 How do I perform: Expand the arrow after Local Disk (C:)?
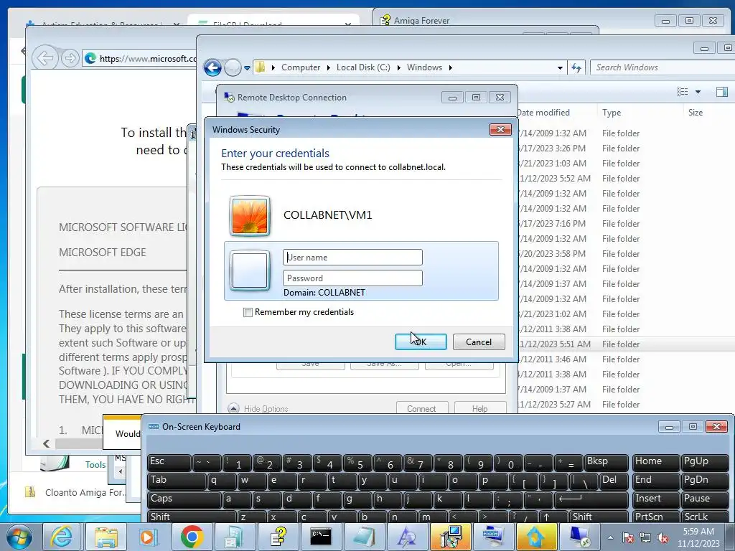(399, 67)
